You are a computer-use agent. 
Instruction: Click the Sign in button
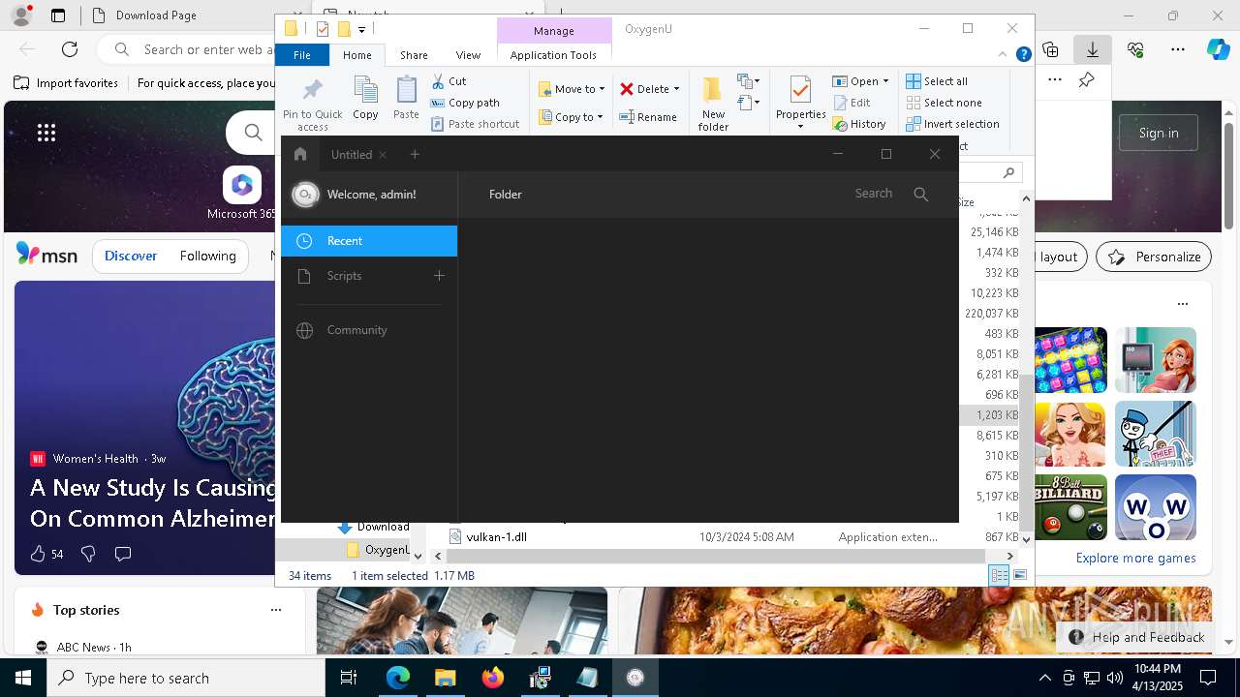[x=1159, y=133]
